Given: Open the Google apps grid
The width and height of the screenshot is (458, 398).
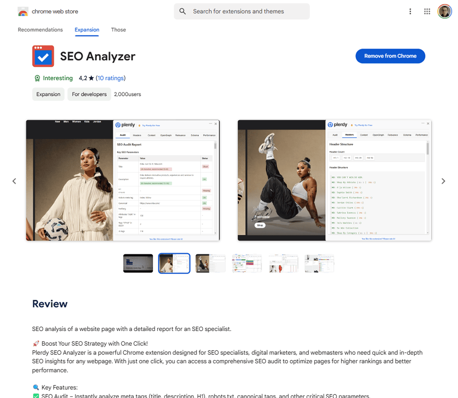Looking at the screenshot, I should click(427, 11).
